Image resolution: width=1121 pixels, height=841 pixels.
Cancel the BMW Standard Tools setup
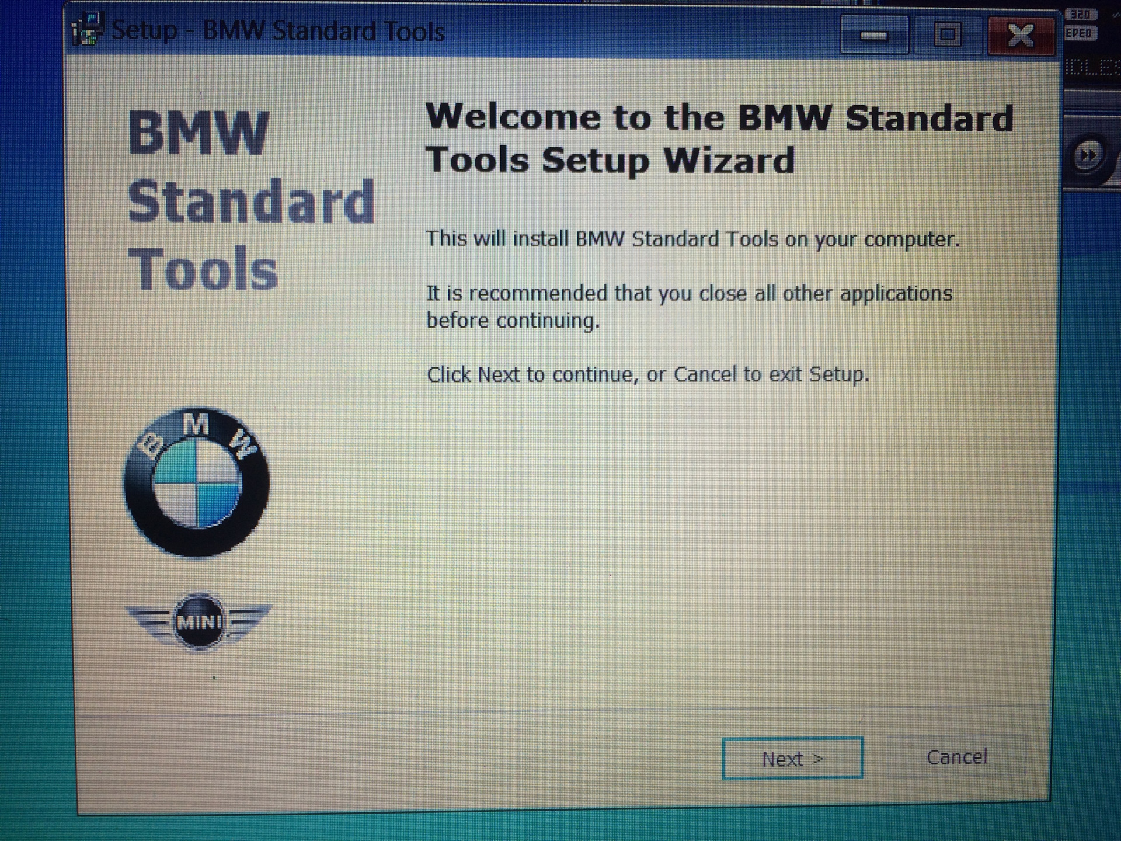956,757
